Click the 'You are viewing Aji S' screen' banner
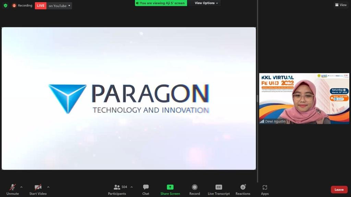 coord(161,3)
